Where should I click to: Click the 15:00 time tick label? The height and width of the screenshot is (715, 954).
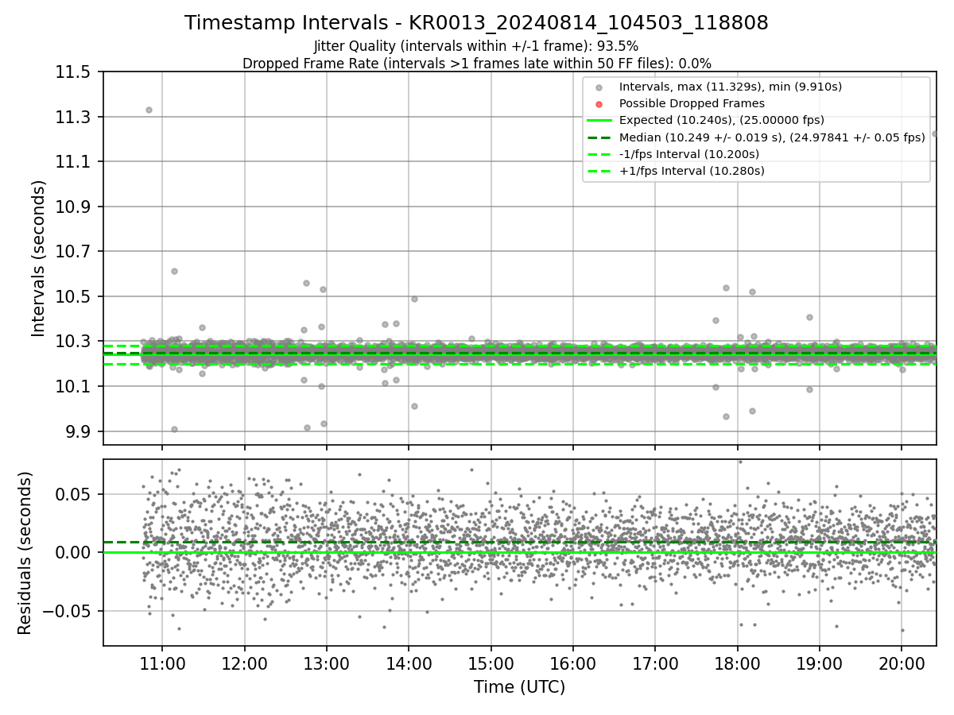491,663
